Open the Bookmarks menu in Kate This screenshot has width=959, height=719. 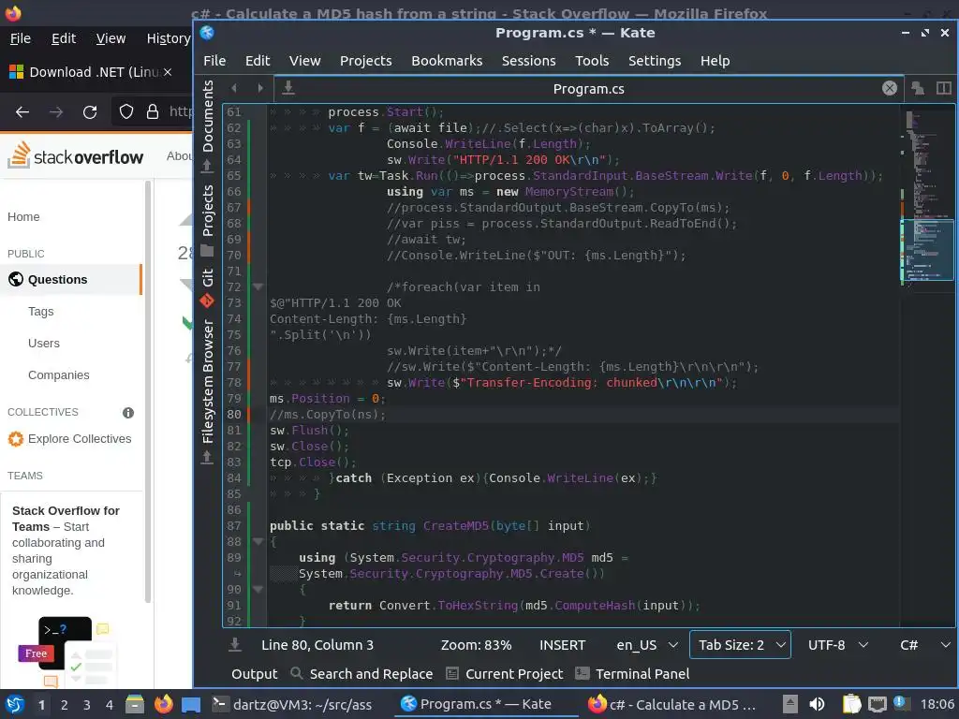click(447, 61)
